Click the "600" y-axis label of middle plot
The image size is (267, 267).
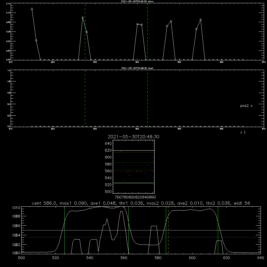[x=108, y=157]
